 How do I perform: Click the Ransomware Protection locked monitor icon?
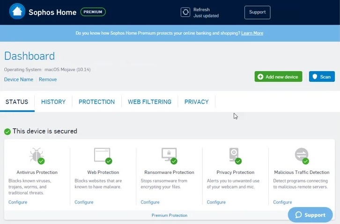[x=169, y=155]
